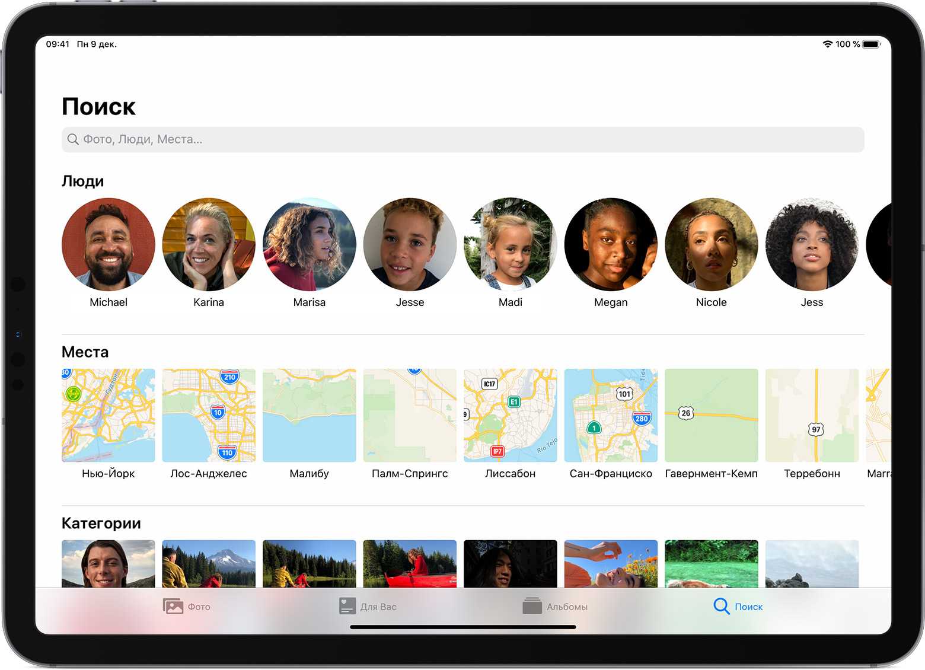925x670 pixels.
Task: View Сан-Франциско place photos
Action: 611,415
